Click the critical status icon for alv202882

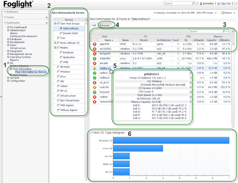(x=95, y=49)
